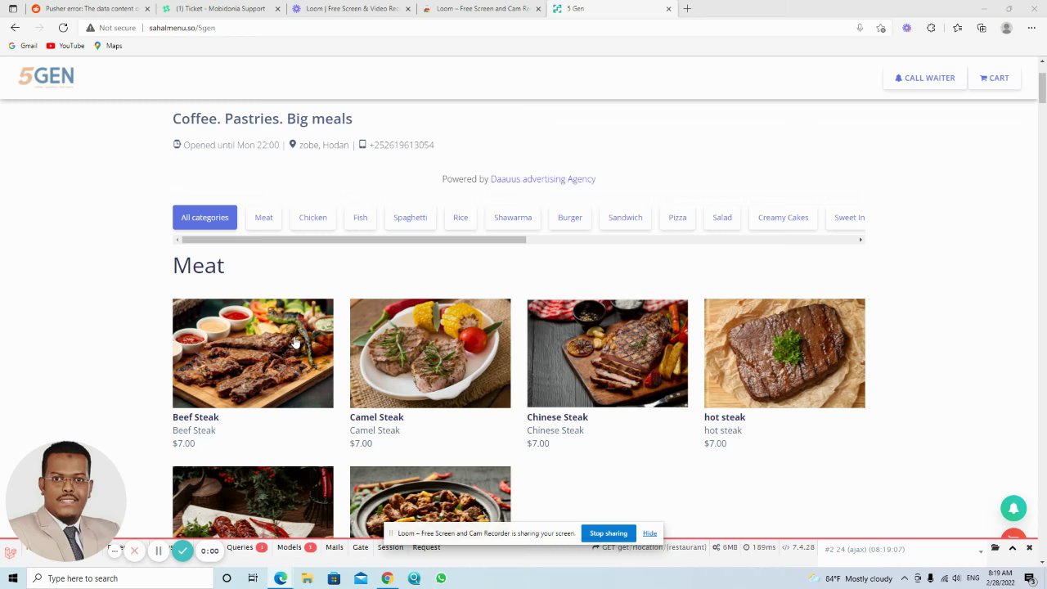Open the Beef Steak item image
Screen dimensions: 1047x589
point(253,353)
